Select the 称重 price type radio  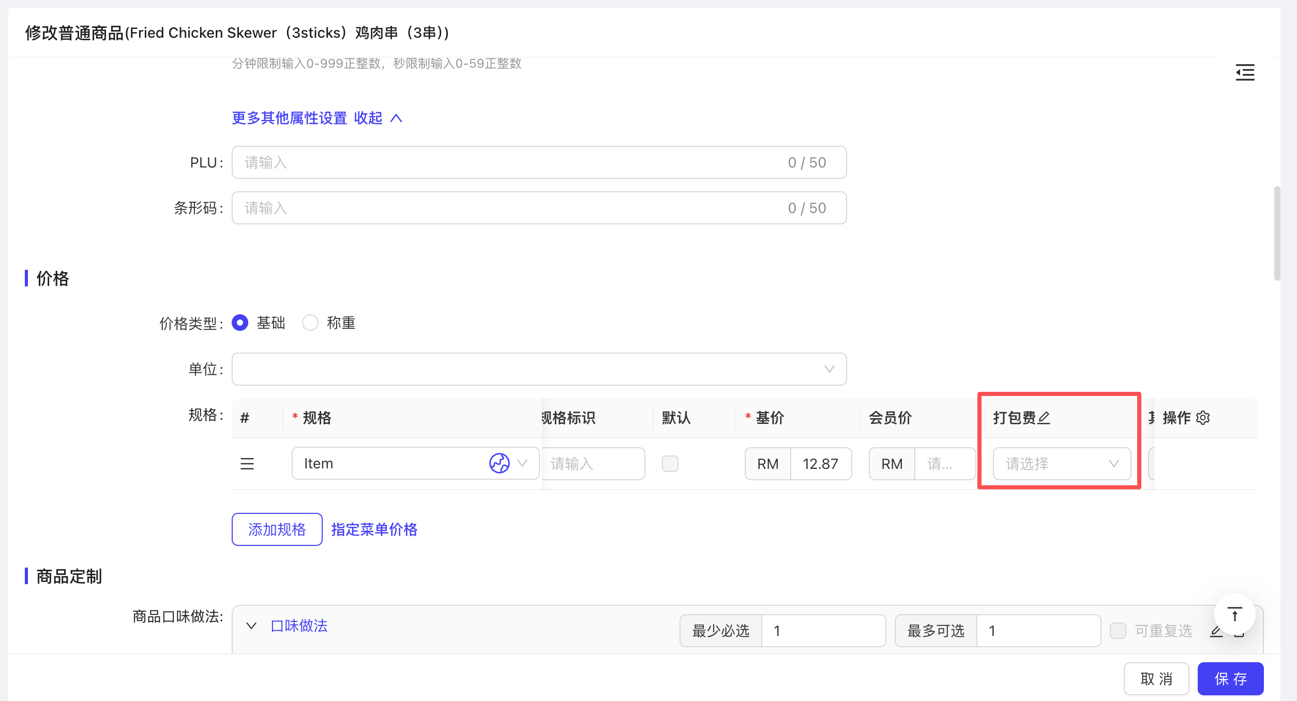pyautogui.click(x=310, y=323)
